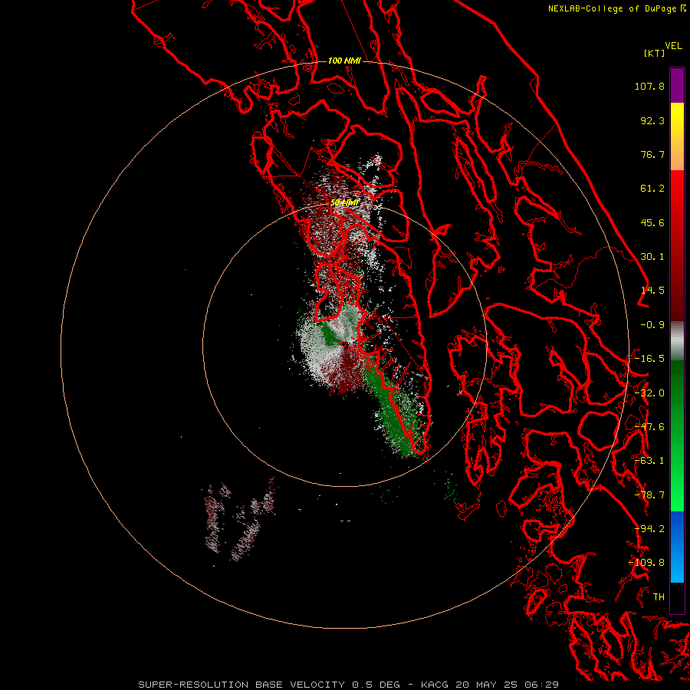Click the 45.6 legend value
The width and height of the screenshot is (690, 690).
click(x=652, y=222)
